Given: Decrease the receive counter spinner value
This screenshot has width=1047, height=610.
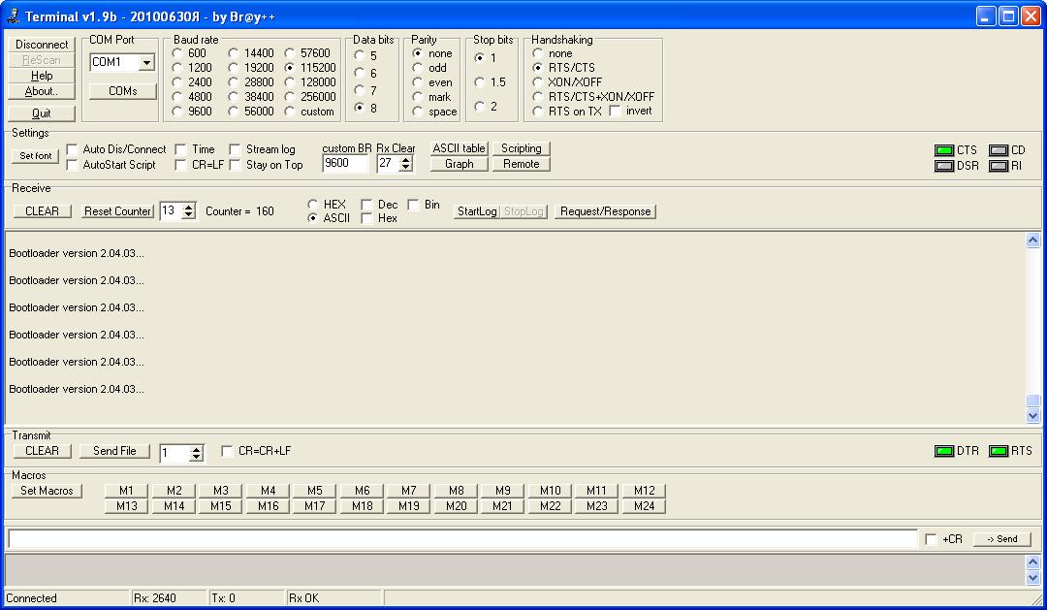Looking at the screenshot, I should click(x=189, y=215).
